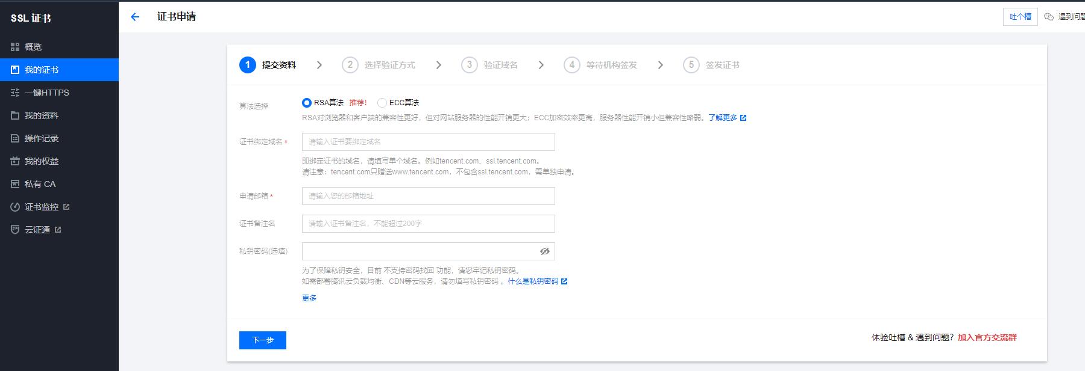Click the 我的资料 folder icon
Image resolution: width=1085 pixels, height=371 pixels.
pyautogui.click(x=15, y=115)
